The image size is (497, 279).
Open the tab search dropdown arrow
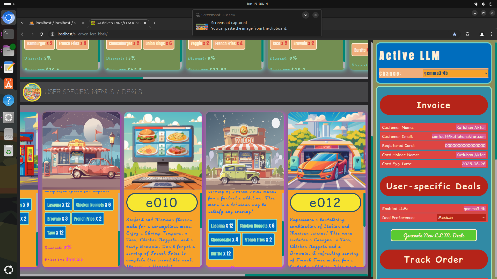(x=22, y=23)
